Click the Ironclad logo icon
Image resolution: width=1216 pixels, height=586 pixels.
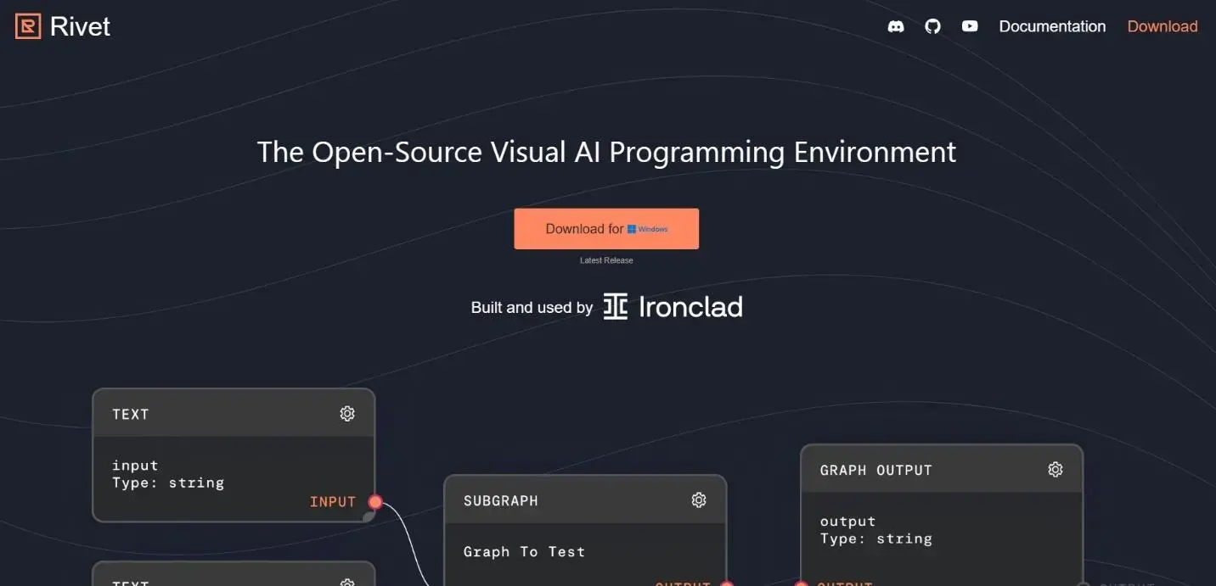(616, 307)
